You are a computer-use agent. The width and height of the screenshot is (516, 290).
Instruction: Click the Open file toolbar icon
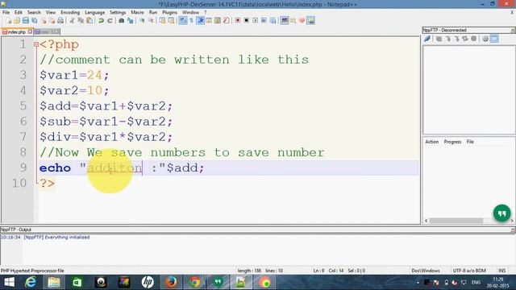(17, 21)
